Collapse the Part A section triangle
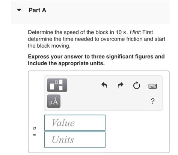 (x=19, y=10)
